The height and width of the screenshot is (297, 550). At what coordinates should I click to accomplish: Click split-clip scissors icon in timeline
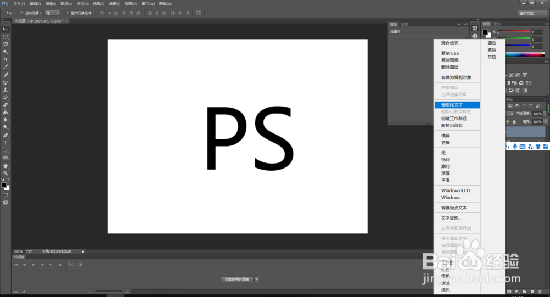(71, 265)
